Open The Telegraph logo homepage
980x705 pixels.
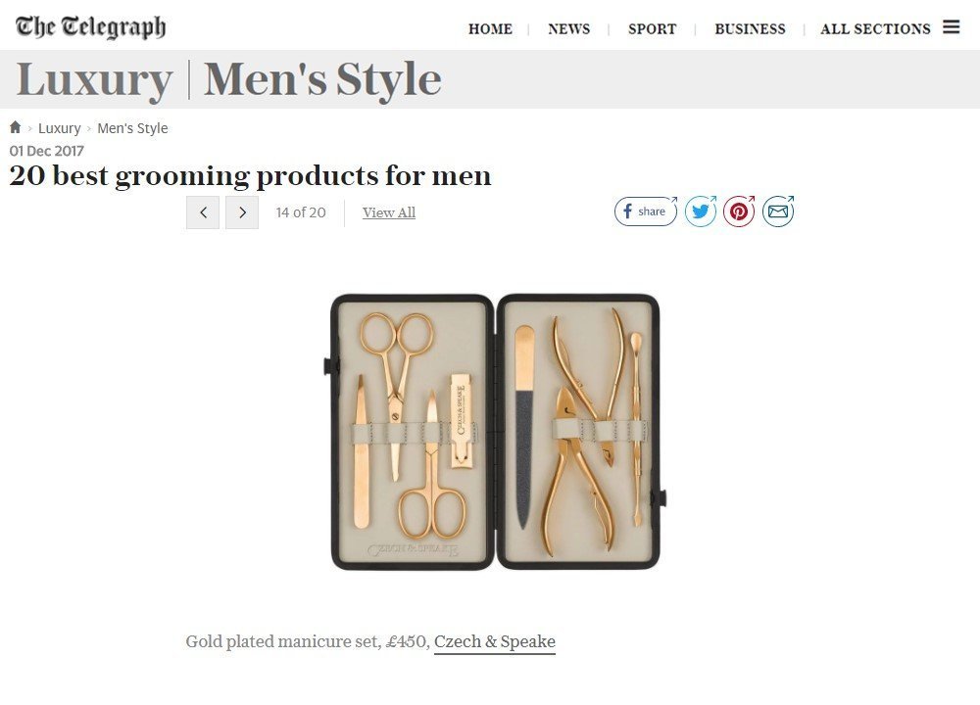tap(90, 26)
